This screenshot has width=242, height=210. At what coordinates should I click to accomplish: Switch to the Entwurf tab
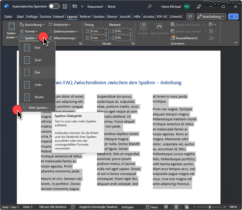pos(59,16)
